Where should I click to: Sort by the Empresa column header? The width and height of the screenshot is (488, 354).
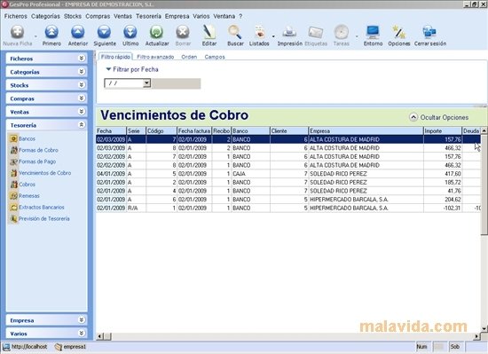point(366,131)
